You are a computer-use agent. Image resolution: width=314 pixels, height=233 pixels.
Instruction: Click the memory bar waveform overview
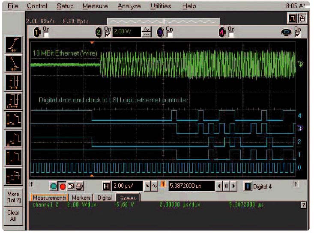pos(163,21)
